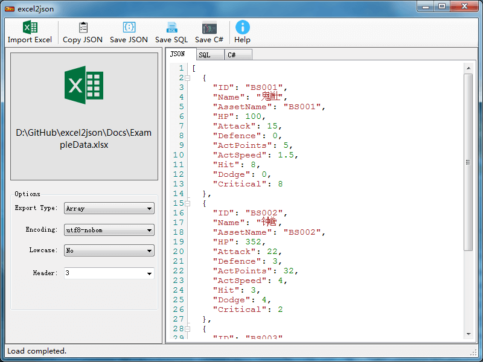This screenshot has width=483, height=362.
Task: Click the Copy JSON clipboard icon
Action: [83, 28]
